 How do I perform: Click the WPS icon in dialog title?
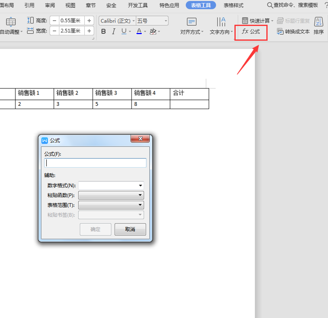44,141
